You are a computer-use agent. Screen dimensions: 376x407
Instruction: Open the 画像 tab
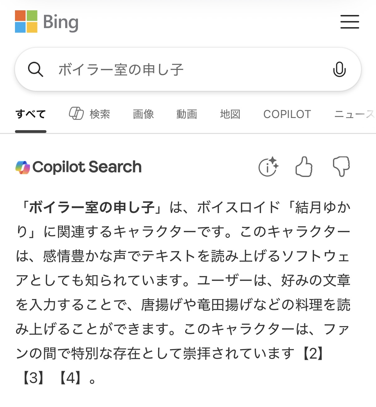point(143,114)
